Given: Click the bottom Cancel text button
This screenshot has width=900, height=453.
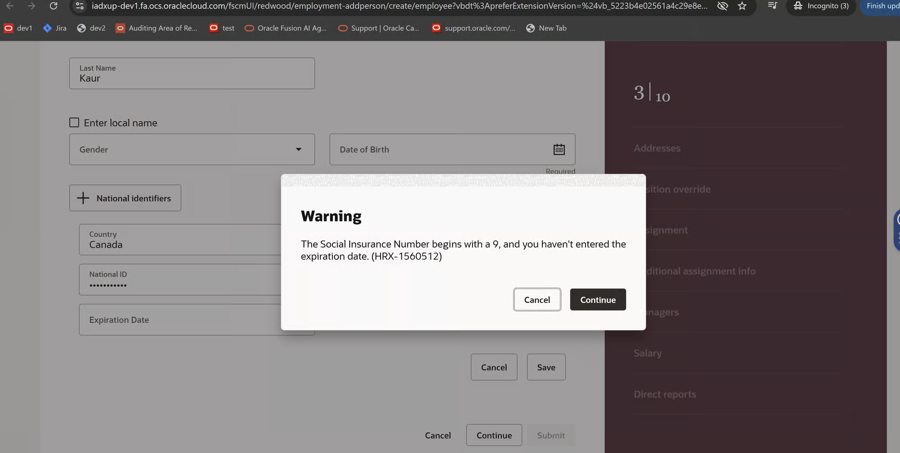Looking at the screenshot, I should click(438, 435).
